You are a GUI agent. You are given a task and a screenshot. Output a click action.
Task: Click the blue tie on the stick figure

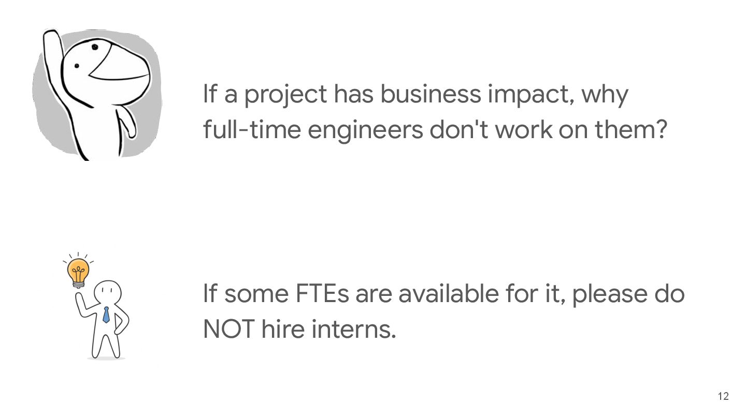[106, 315]
